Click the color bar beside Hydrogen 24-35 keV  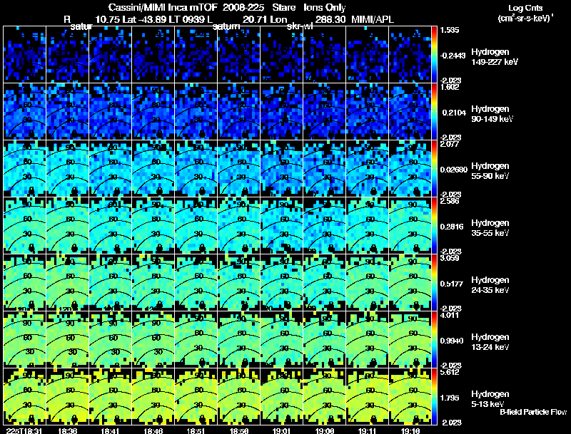point(434,283)
